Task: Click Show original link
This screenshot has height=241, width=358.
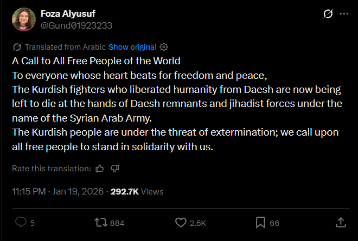Action: [x=132, y=47]
